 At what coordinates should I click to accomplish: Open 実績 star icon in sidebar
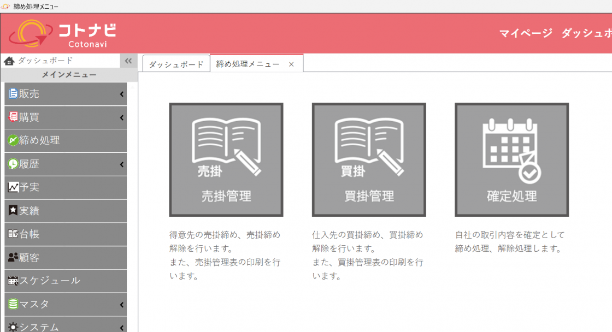(x=13, y=211)
